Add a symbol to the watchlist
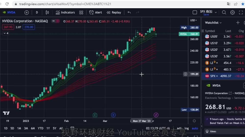 coord(238,23)
